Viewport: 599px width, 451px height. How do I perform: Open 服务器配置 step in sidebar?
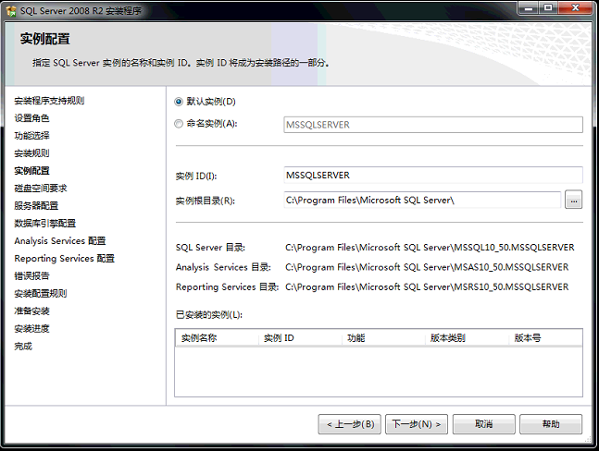click(36, 206)
